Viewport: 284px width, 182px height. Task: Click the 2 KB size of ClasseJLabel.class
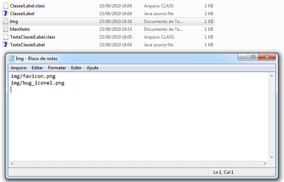pyautogui.click(x=209, y=6)
